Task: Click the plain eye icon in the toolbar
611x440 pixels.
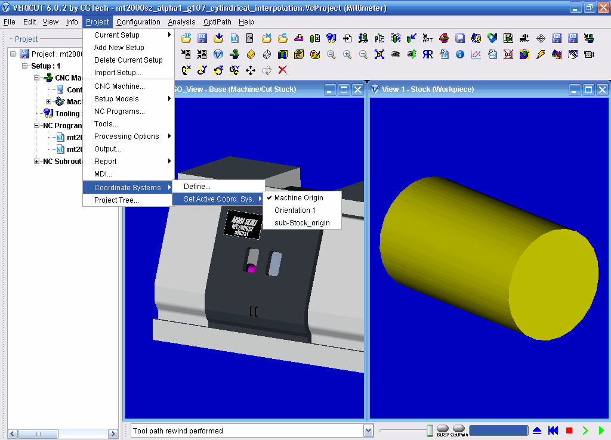Action: [395, 54]
